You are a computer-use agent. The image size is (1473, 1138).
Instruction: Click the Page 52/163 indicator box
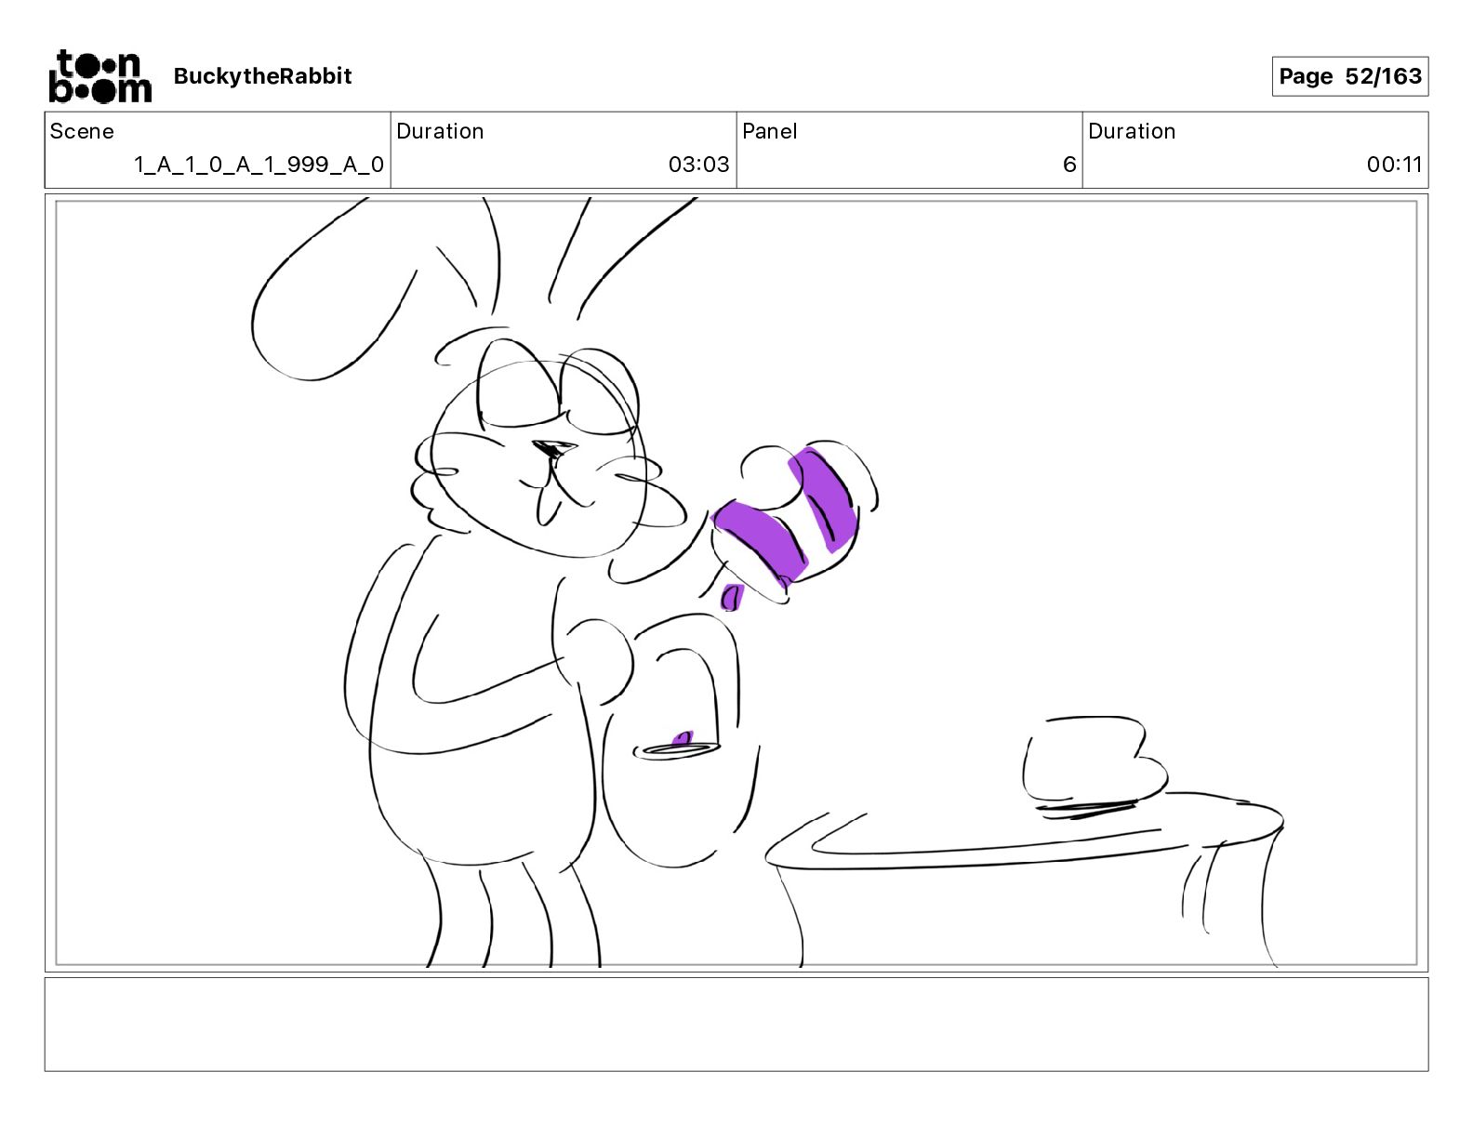(1349, 76)
